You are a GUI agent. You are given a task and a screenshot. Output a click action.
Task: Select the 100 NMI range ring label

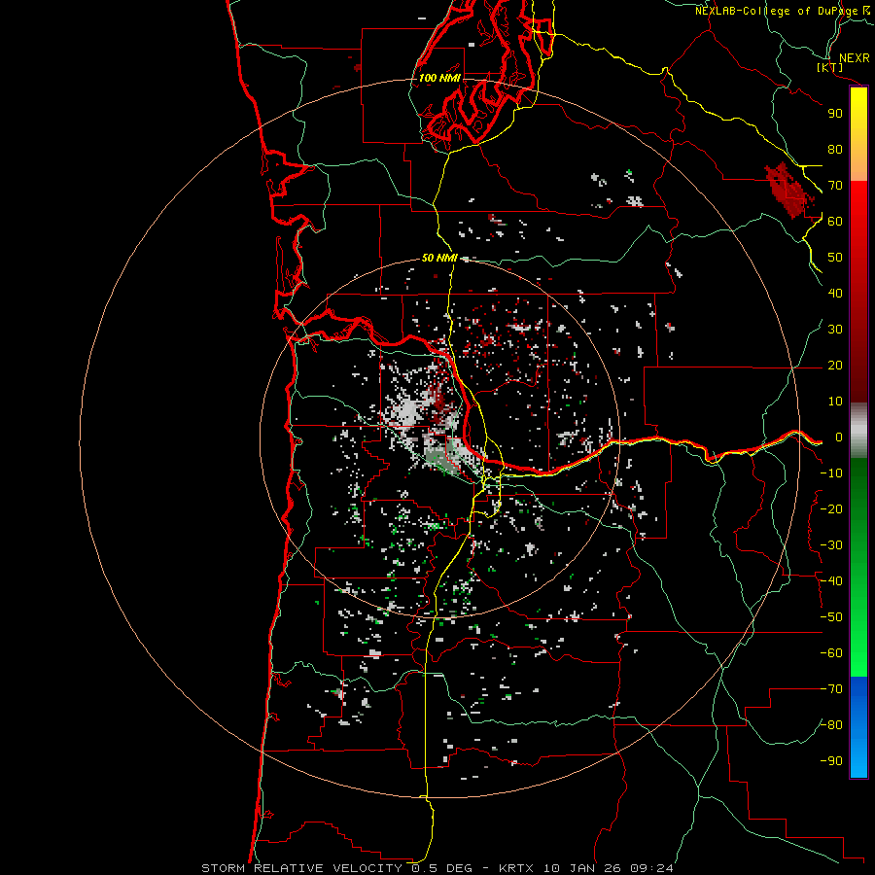click(439, 78)
